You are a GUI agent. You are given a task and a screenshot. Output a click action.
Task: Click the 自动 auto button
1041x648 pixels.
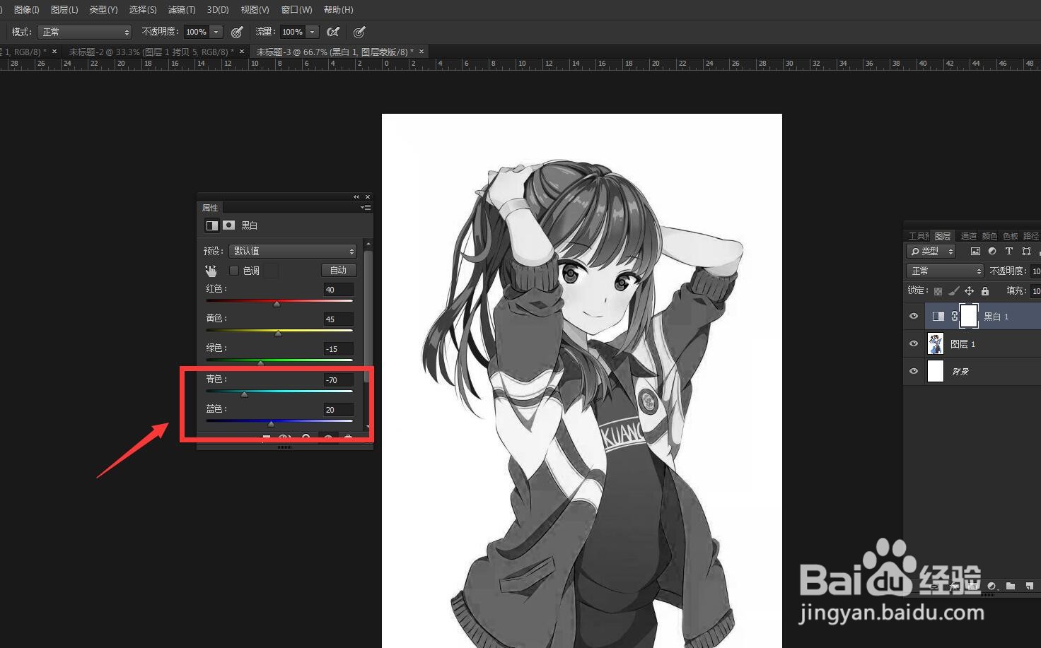pos(339,271)
